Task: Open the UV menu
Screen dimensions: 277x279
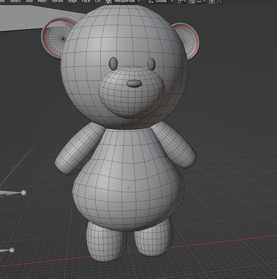Action: point(98,1)
